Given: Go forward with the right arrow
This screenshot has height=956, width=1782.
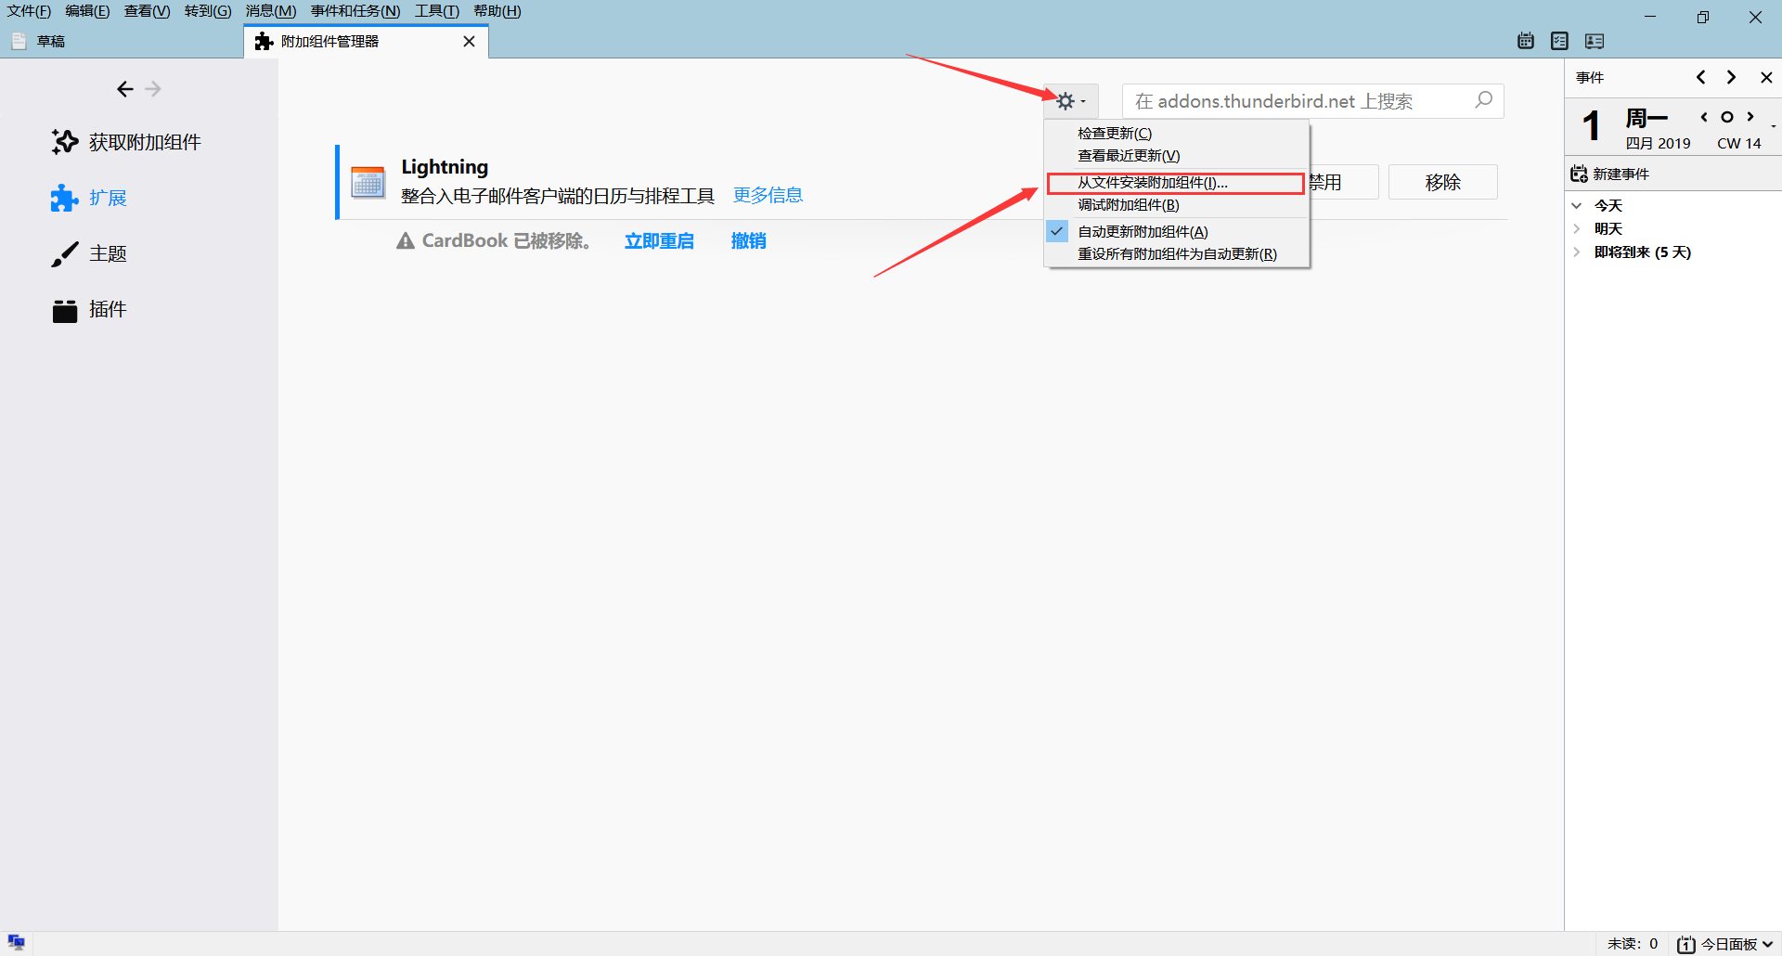Looking at the screenshot, I should [153, 89].
